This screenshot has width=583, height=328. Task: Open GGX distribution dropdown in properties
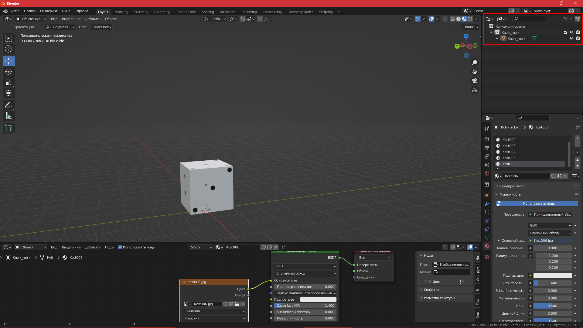click(x=550, y=225)
